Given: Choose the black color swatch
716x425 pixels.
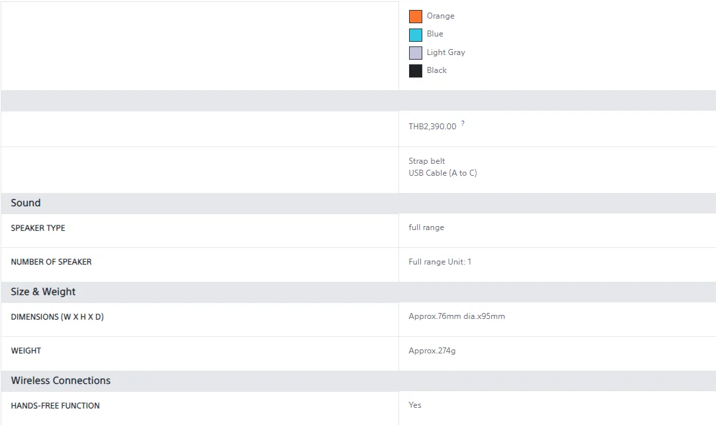Looking at the screenshot, I should click(x=416, y=71).
